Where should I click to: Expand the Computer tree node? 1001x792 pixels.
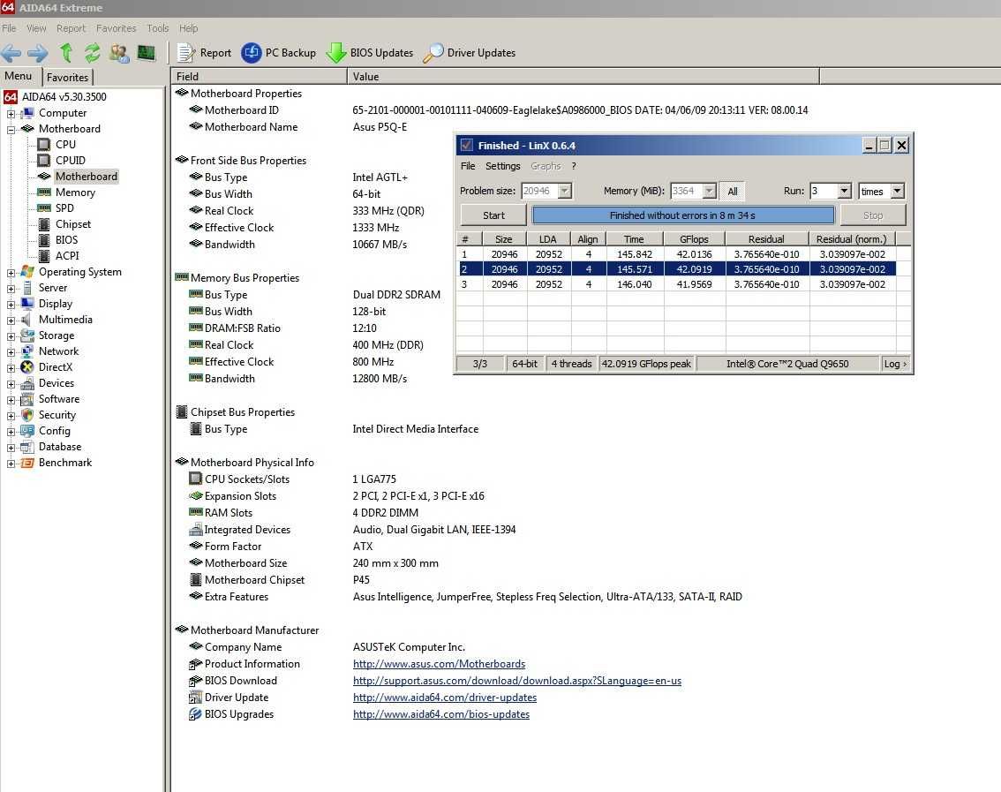11,114
